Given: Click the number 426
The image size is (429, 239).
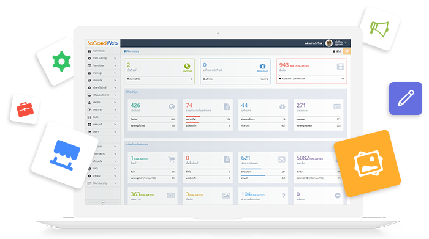Looking at the screenshot, I should (135, 105).
